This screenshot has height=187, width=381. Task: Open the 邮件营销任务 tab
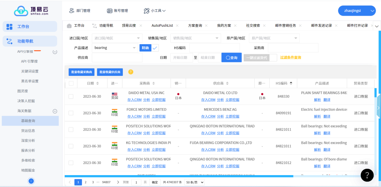click(x=285, y=26)
